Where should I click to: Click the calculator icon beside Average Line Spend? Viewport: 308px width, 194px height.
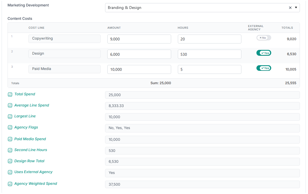click(x=10, y=105)
